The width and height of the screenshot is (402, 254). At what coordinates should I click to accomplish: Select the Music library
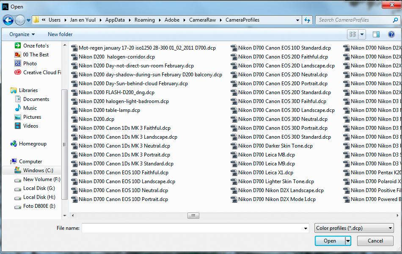26,108
